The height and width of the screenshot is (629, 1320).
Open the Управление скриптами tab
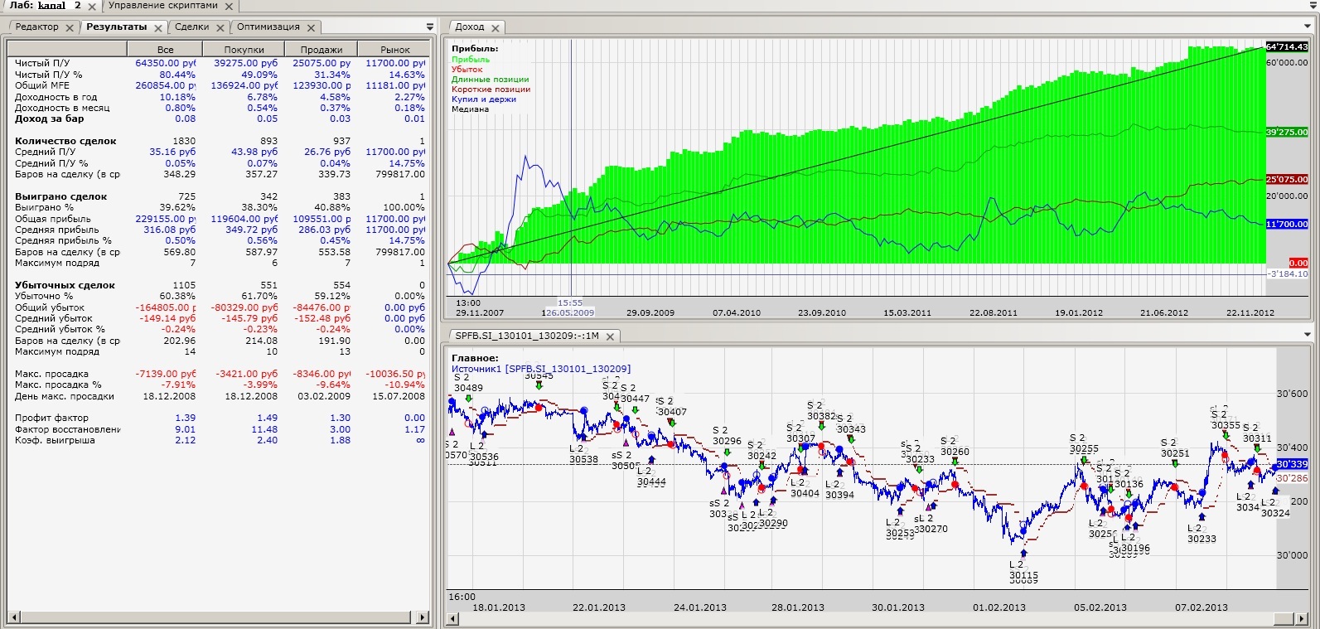[162, 6]
